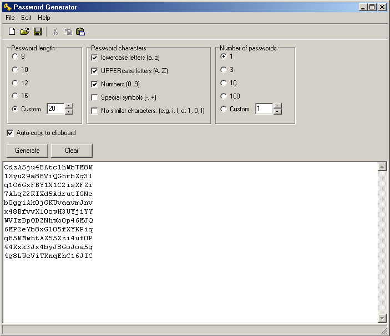Click the Save floppy disk icon
Viewport: 390px width, 336px height.
38,32
